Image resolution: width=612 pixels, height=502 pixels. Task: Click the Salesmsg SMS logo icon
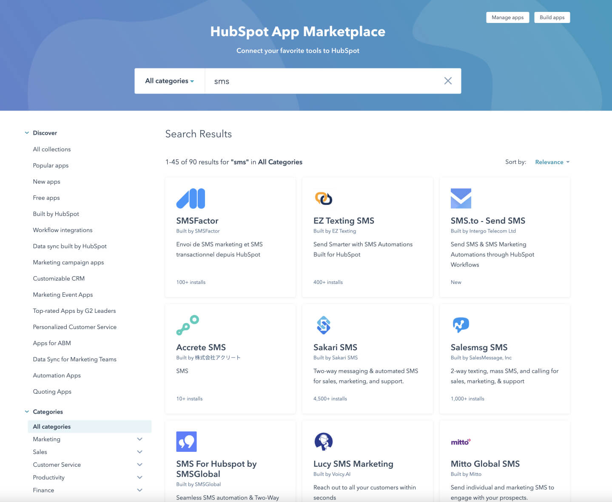click(461, 325)
